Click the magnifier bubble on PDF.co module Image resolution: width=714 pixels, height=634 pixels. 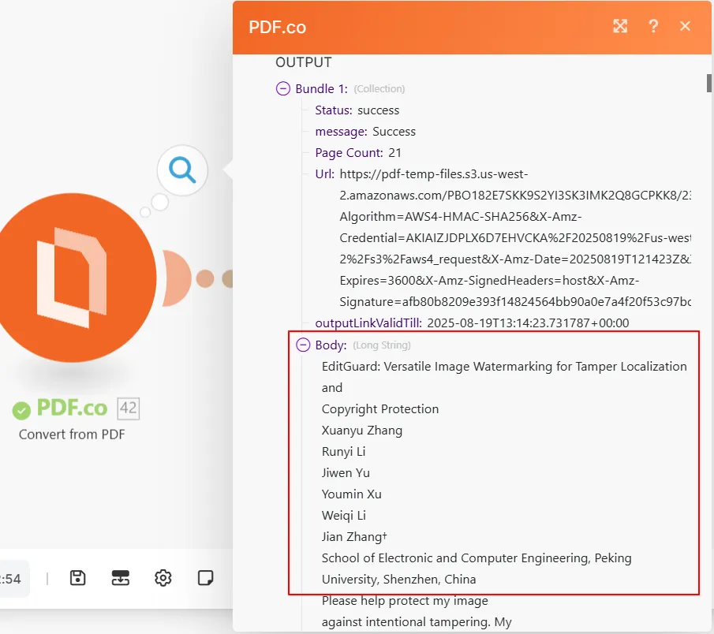[182, 170]
